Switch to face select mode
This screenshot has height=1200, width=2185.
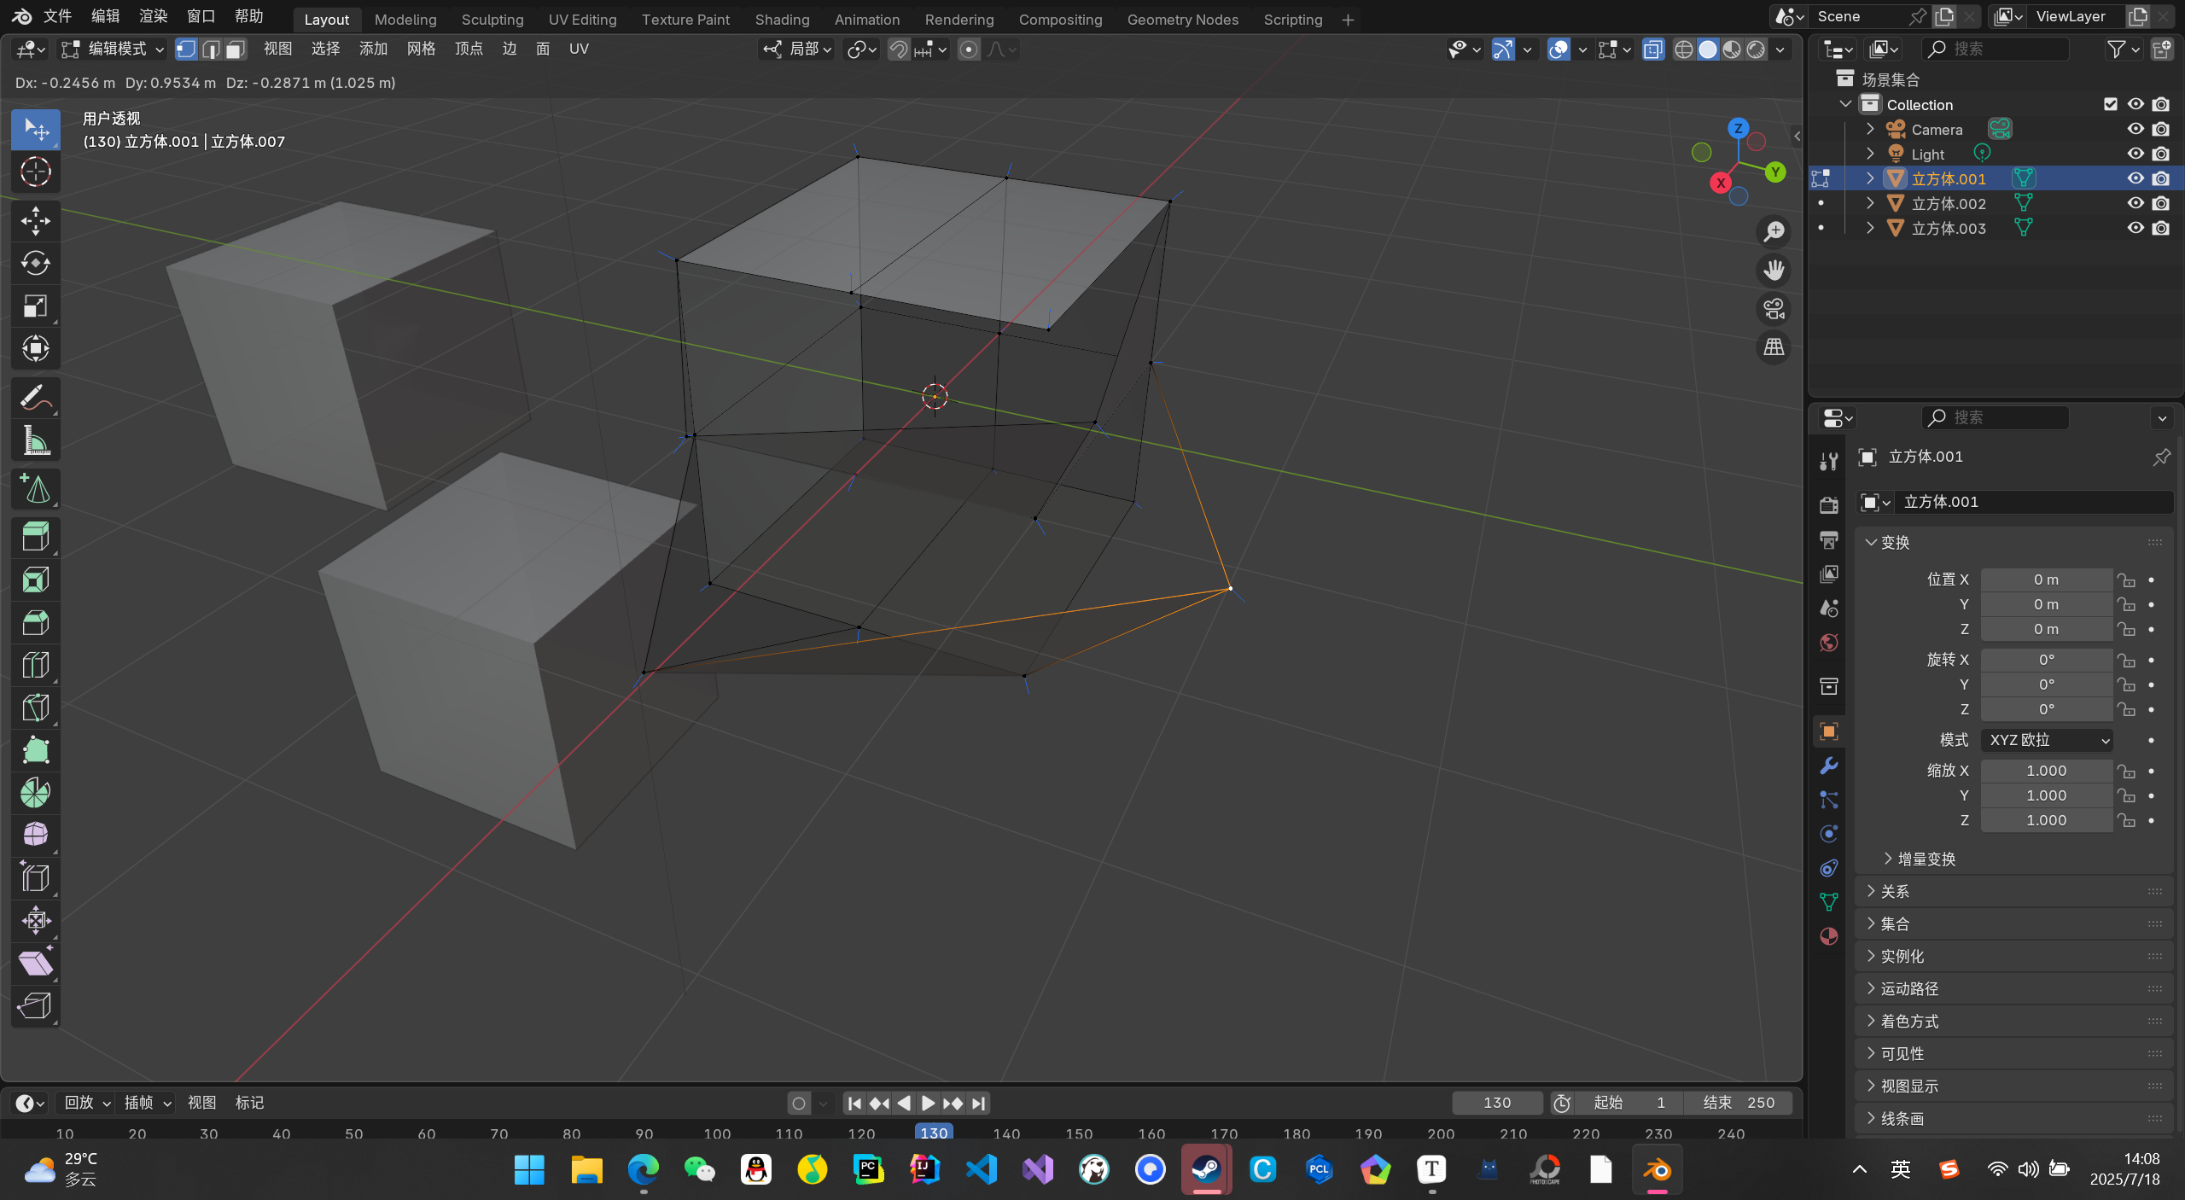coord(236,50)
